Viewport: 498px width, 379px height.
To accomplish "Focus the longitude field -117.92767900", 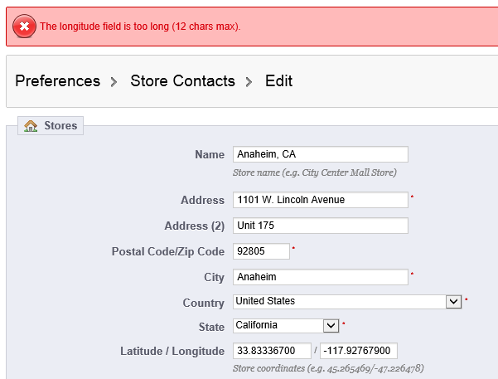I will coord(359,351).
